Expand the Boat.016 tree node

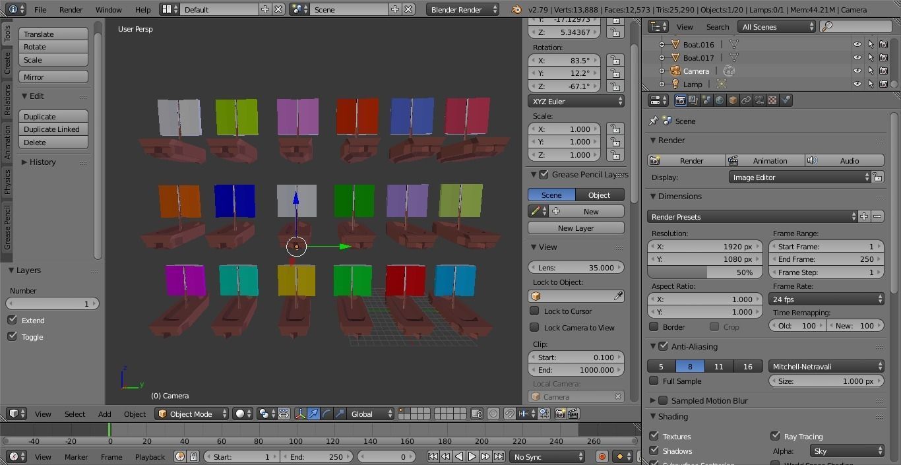coord(662,44)
